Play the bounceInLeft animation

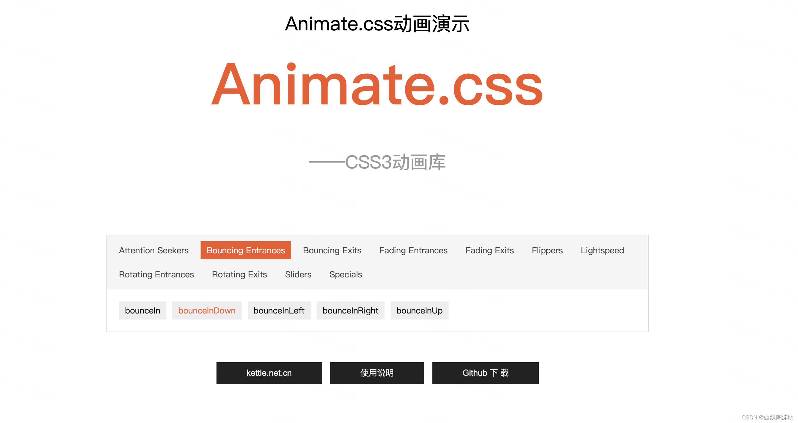(279, 310)
